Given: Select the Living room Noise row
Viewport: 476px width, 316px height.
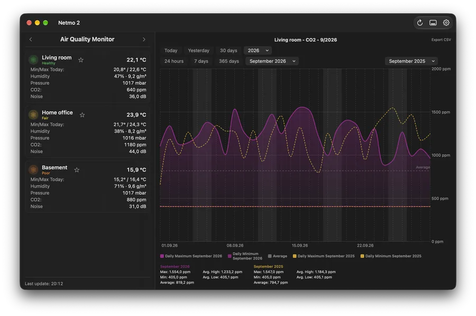Looking at the screenshot, I should point(88,96).
